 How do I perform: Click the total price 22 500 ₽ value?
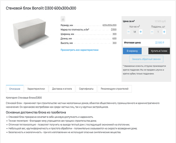[x=160, y=42]
